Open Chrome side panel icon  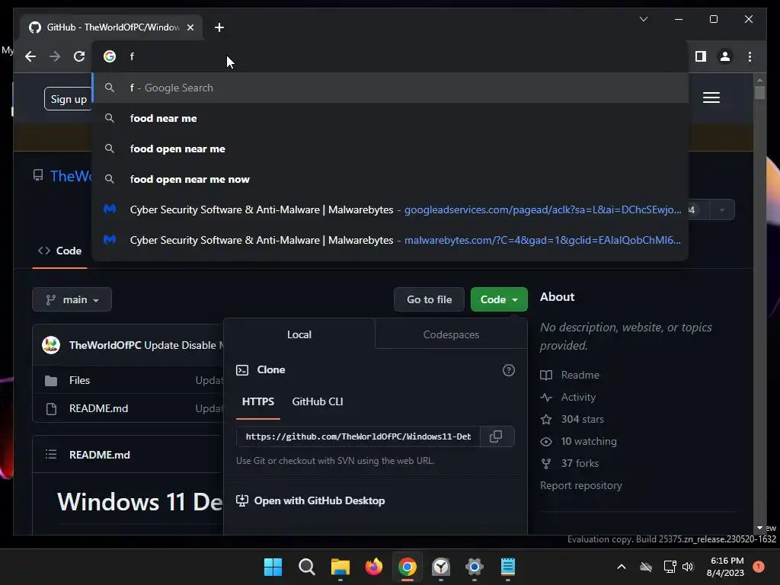pos(701,56)
